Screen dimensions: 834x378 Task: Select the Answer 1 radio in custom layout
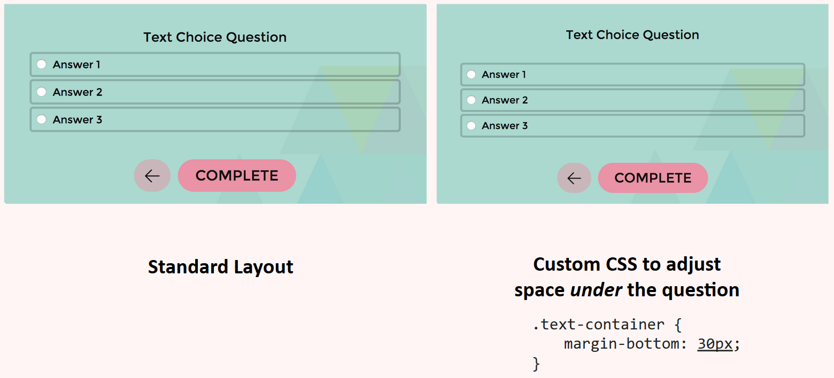471,74
